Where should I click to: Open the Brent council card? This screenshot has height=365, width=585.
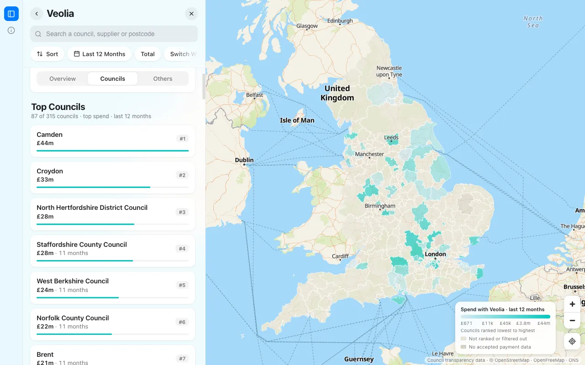point(113,355)
